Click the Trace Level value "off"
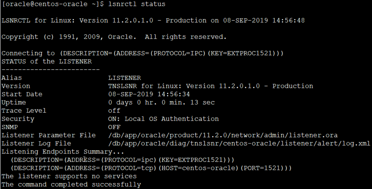 pos(114,111)
